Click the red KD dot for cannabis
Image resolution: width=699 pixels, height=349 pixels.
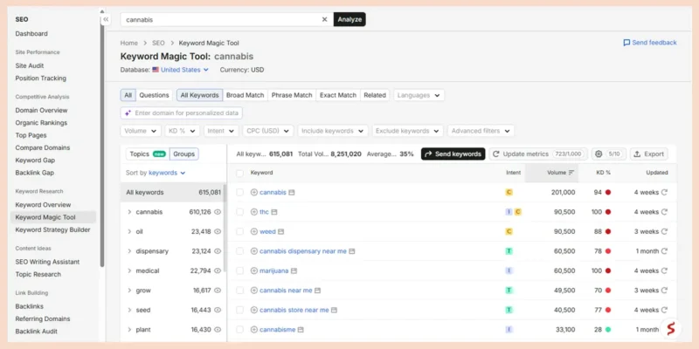(608, 192)
